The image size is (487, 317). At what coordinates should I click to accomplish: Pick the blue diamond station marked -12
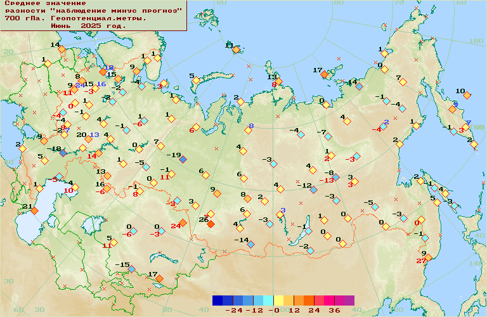click(313, 190)
